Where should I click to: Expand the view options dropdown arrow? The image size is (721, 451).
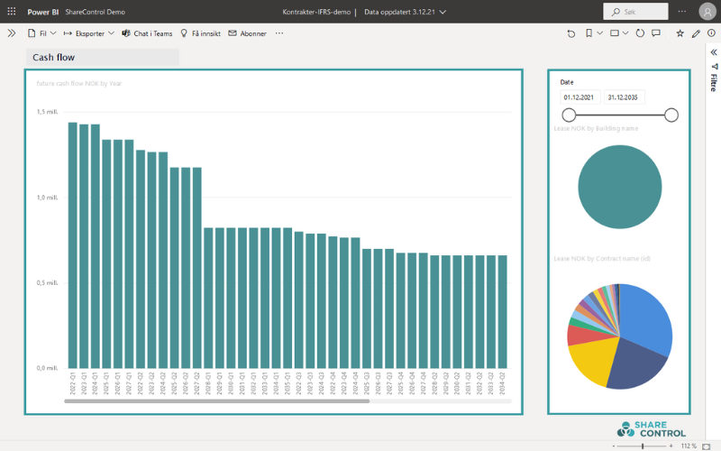point(625,33)
